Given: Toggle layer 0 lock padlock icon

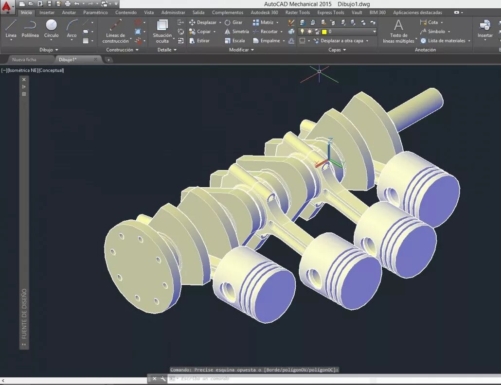Looking at the screenshot, I should (317, 32).
